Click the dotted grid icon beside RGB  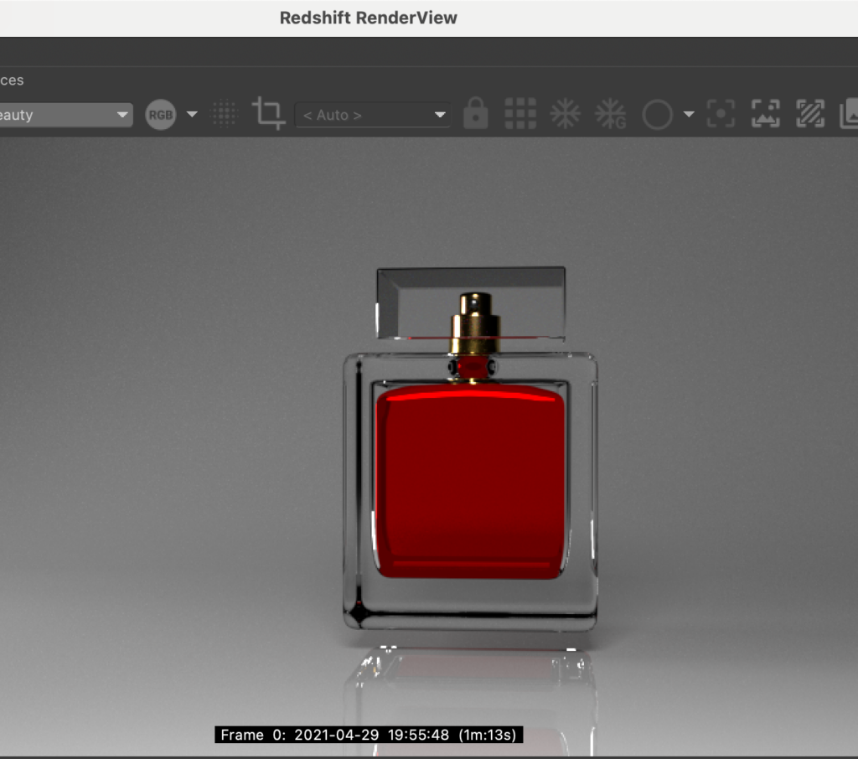point(224,114)
